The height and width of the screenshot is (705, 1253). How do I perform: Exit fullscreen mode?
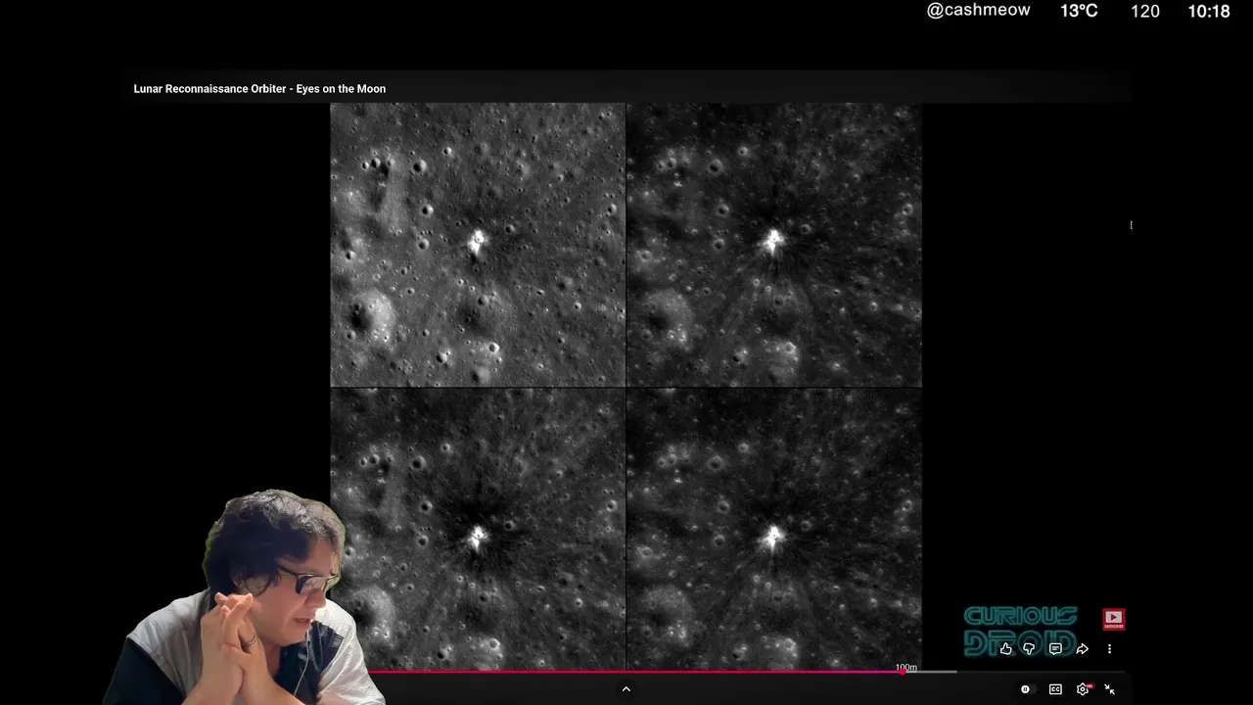click(x=1109, y=689)
